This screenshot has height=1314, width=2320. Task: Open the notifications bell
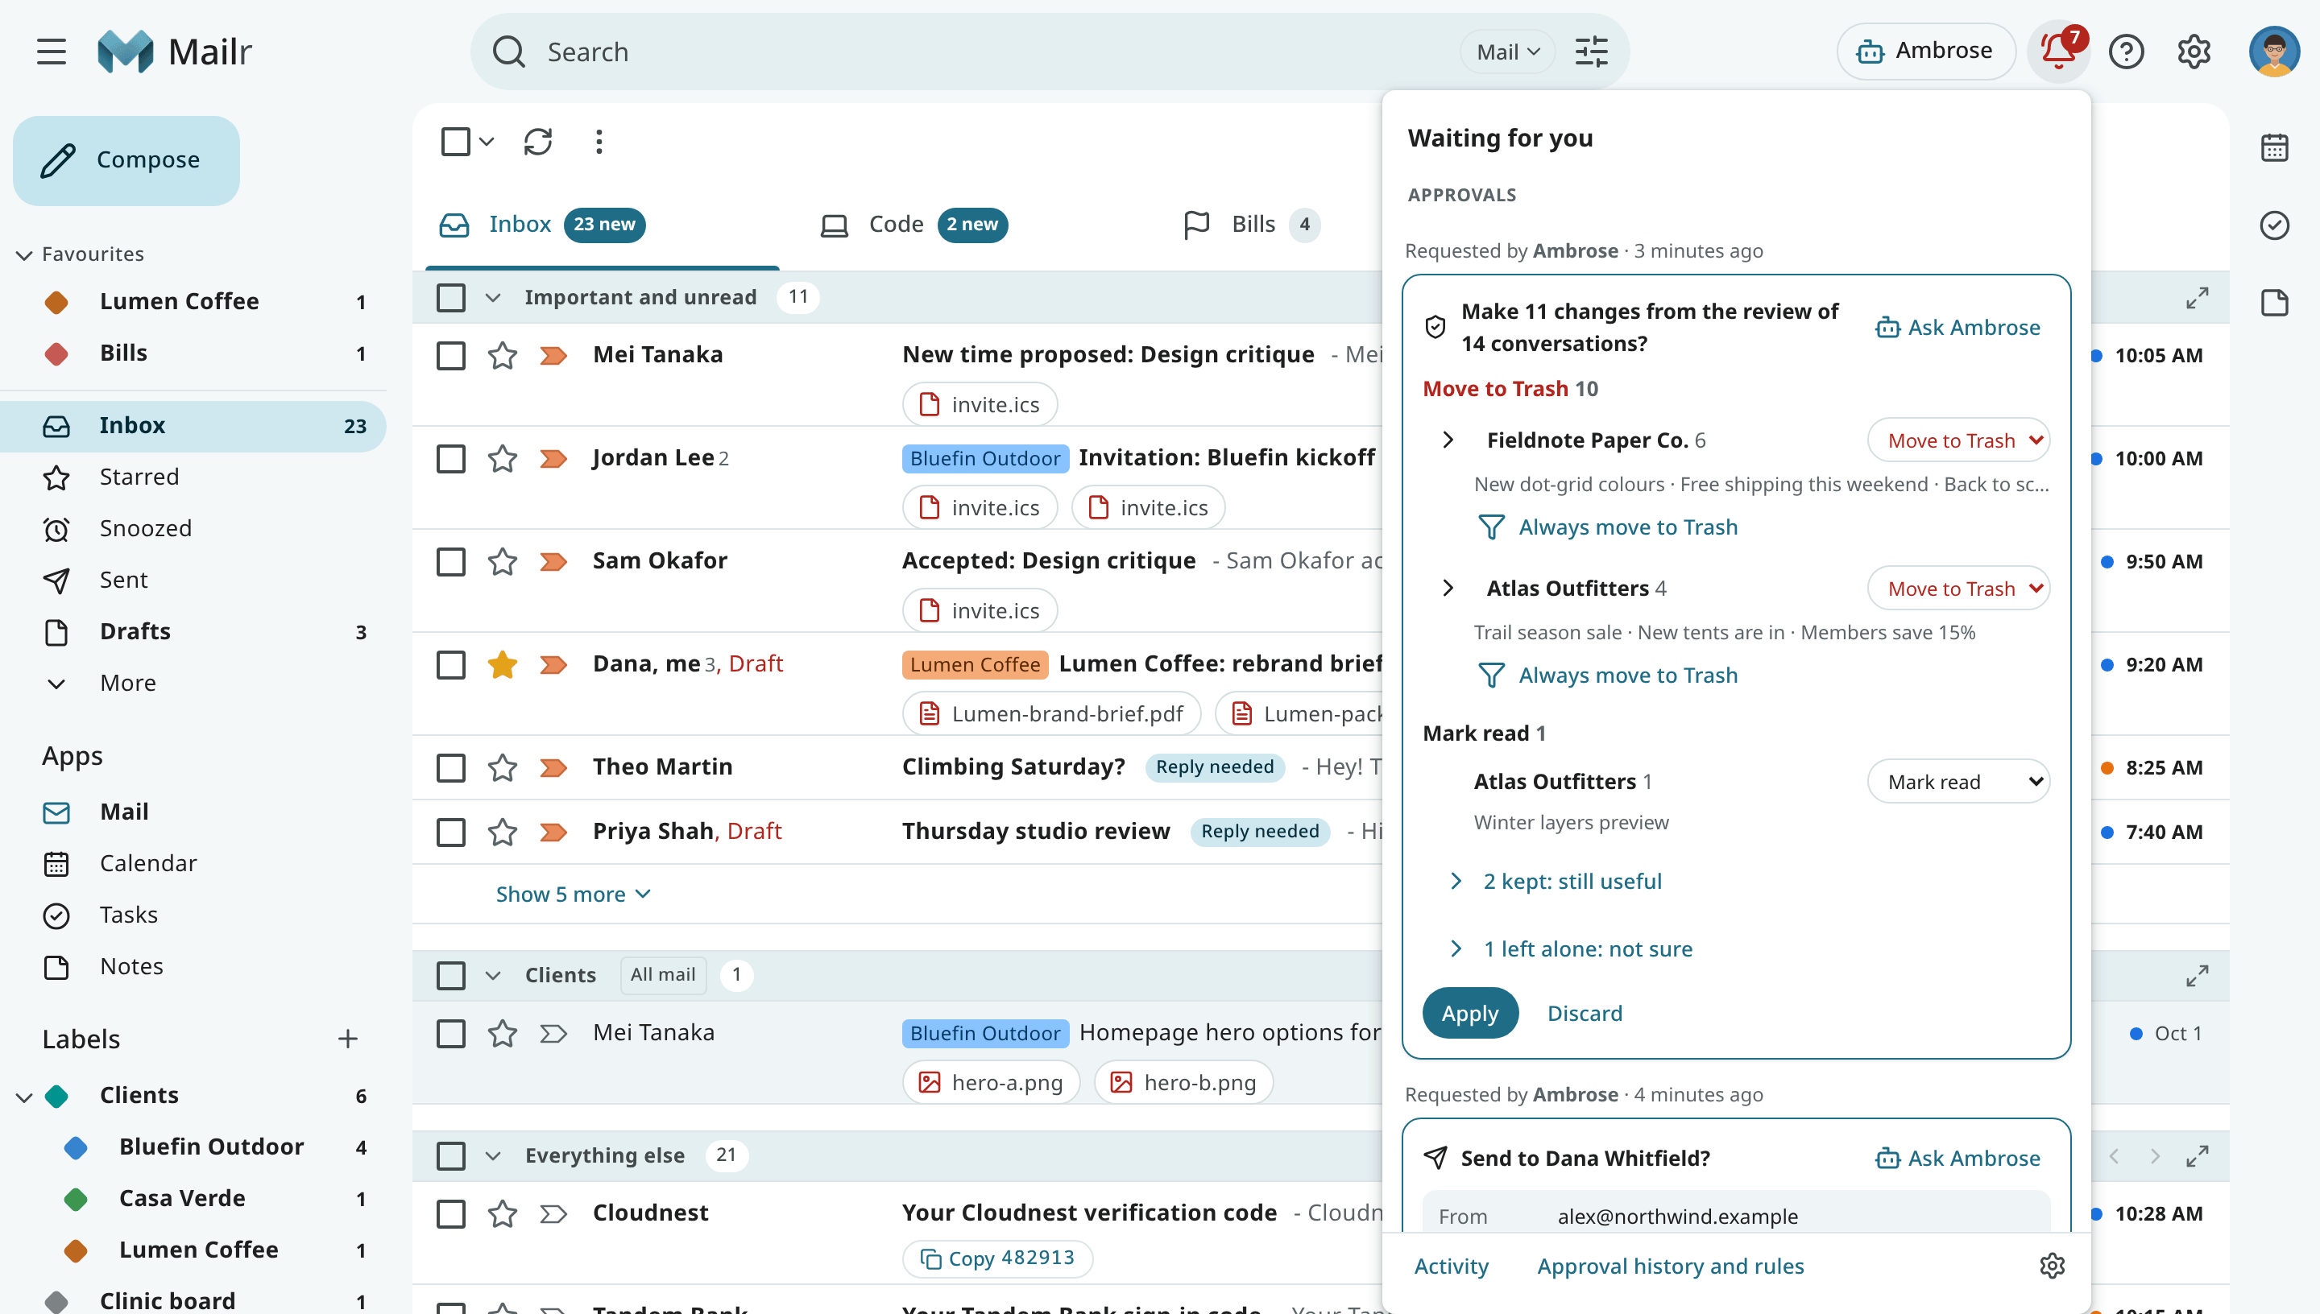[x=2058, y=52]
